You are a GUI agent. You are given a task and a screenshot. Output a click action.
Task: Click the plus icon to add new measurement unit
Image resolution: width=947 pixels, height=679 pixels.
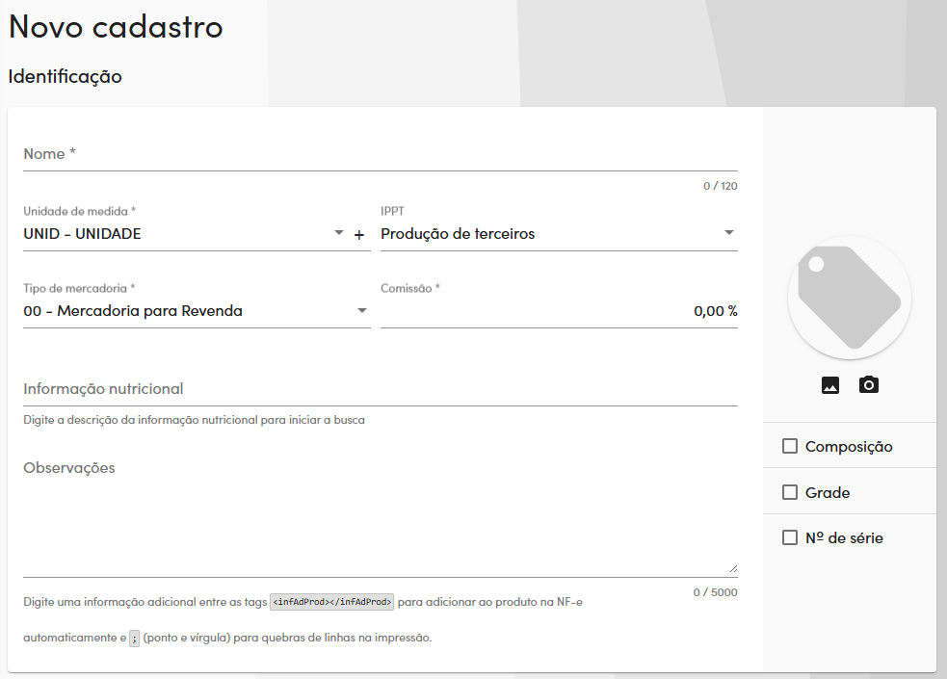point(358,234)
